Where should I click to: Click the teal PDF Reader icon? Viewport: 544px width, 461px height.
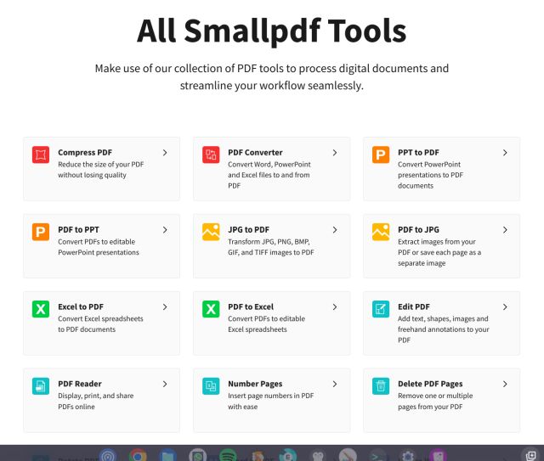[41, 385]
